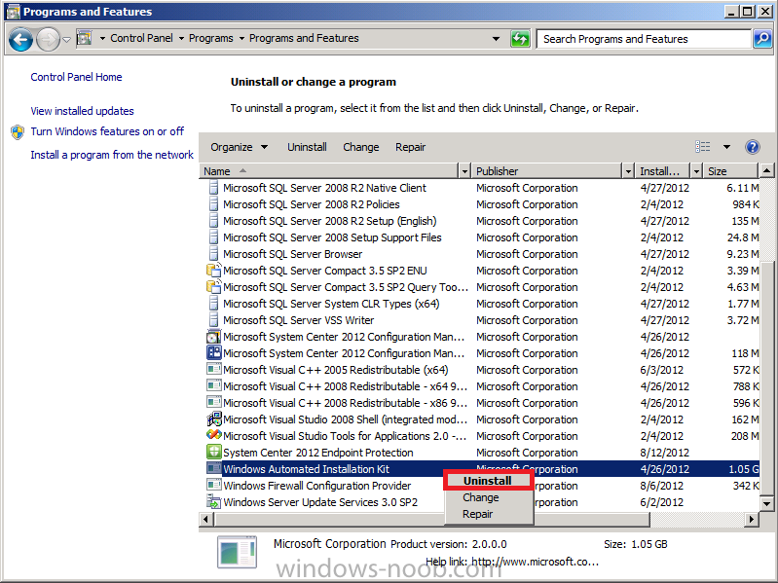Click the large program icon in details pane
The width and height of the screenshot is (778, 583).
[x=238, y=551]
